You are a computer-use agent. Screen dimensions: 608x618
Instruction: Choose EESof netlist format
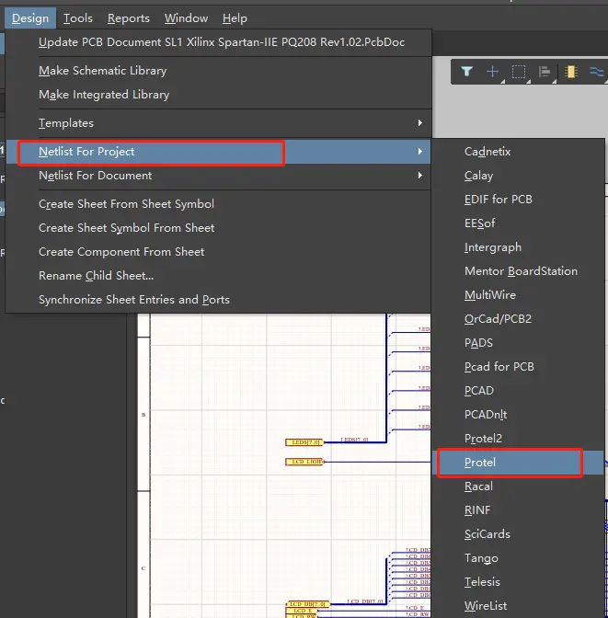tap(519, 223)
